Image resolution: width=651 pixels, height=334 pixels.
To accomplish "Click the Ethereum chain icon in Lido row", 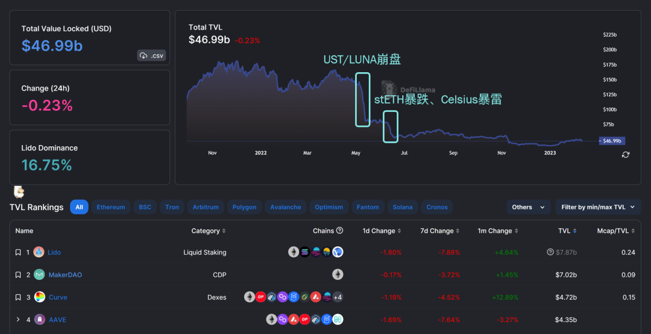I will [294, 252].
